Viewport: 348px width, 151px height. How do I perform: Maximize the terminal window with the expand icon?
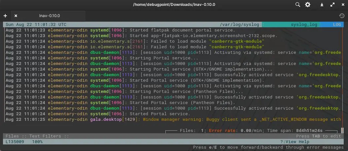click(x=332, y=5)
